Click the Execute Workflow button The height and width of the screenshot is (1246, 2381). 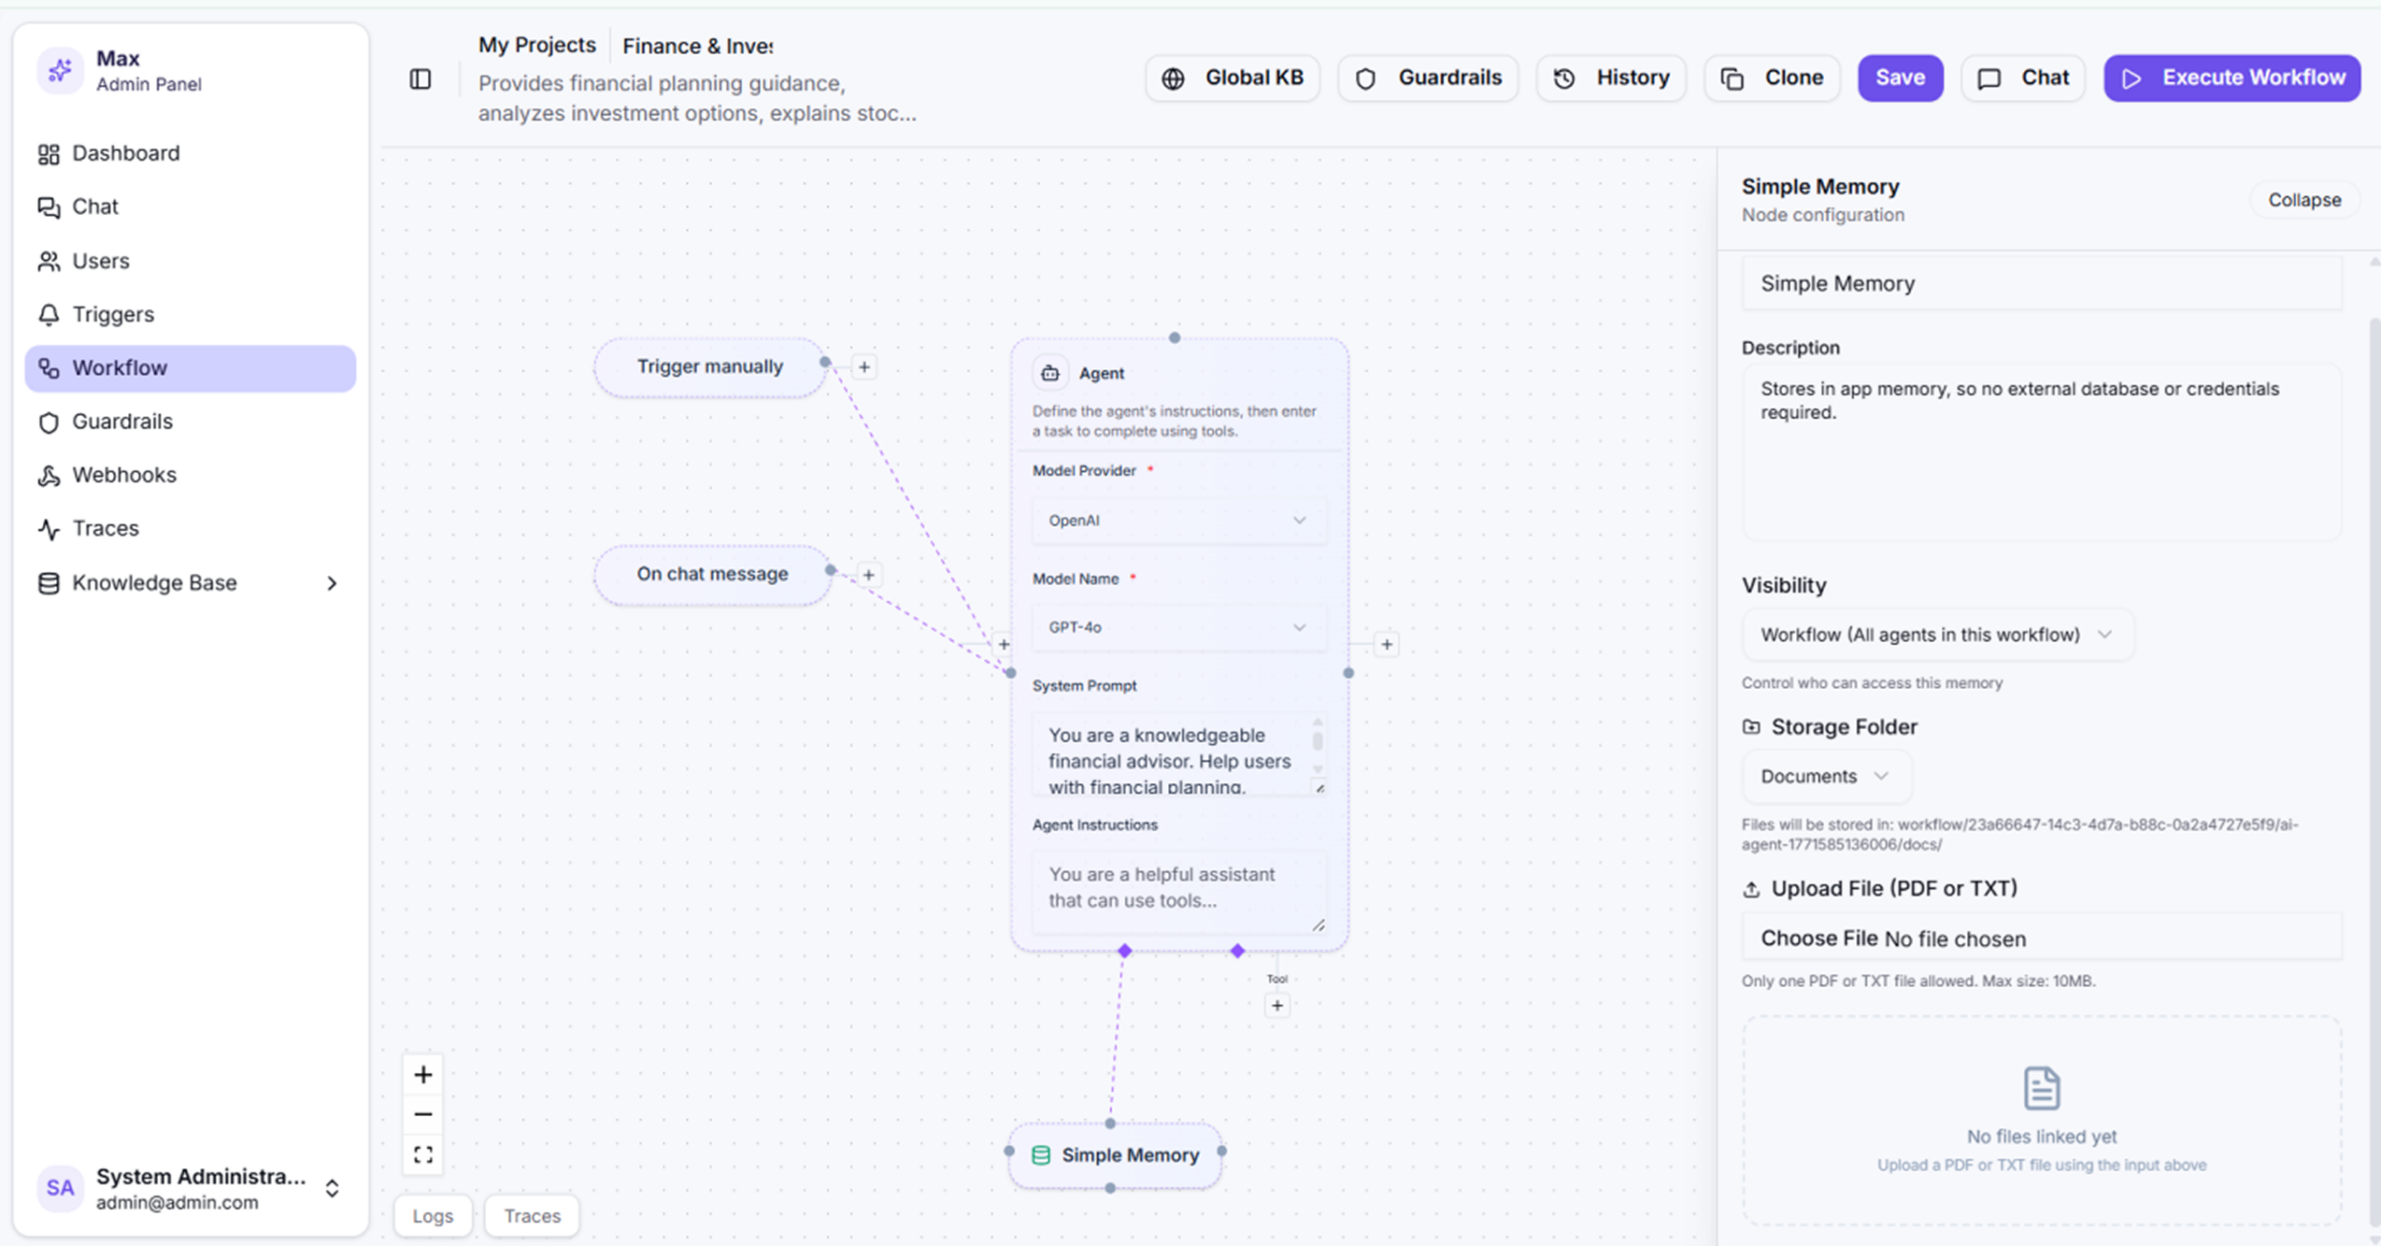pyautogui.click(x=2232, y=78)
